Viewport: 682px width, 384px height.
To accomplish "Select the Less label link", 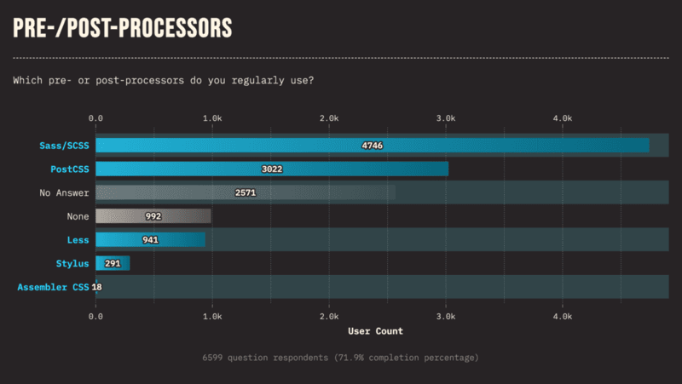I will click(x=78, y=240).
